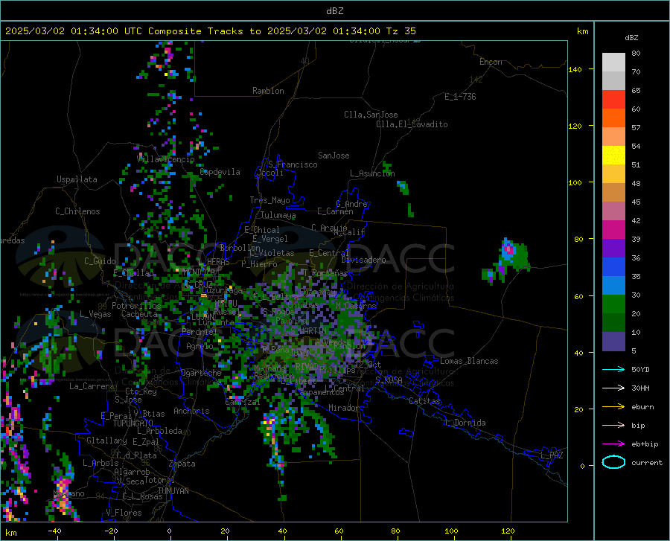Viewport: 670px width, 541px height.
Task: Click the Zapata map label
Action: point(182,464)
